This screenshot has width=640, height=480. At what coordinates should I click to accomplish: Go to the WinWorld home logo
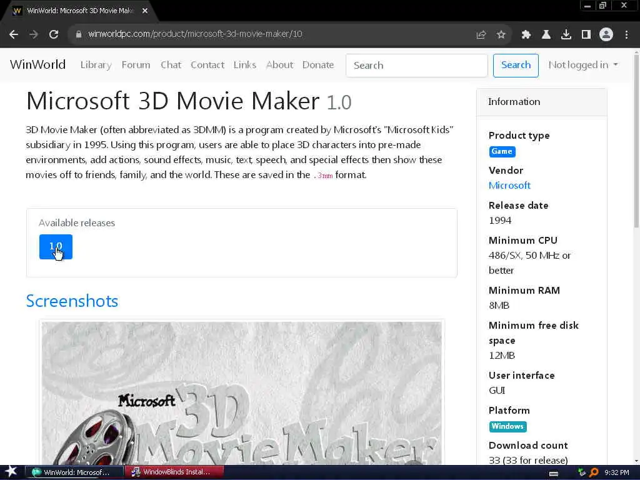point(37,64)
